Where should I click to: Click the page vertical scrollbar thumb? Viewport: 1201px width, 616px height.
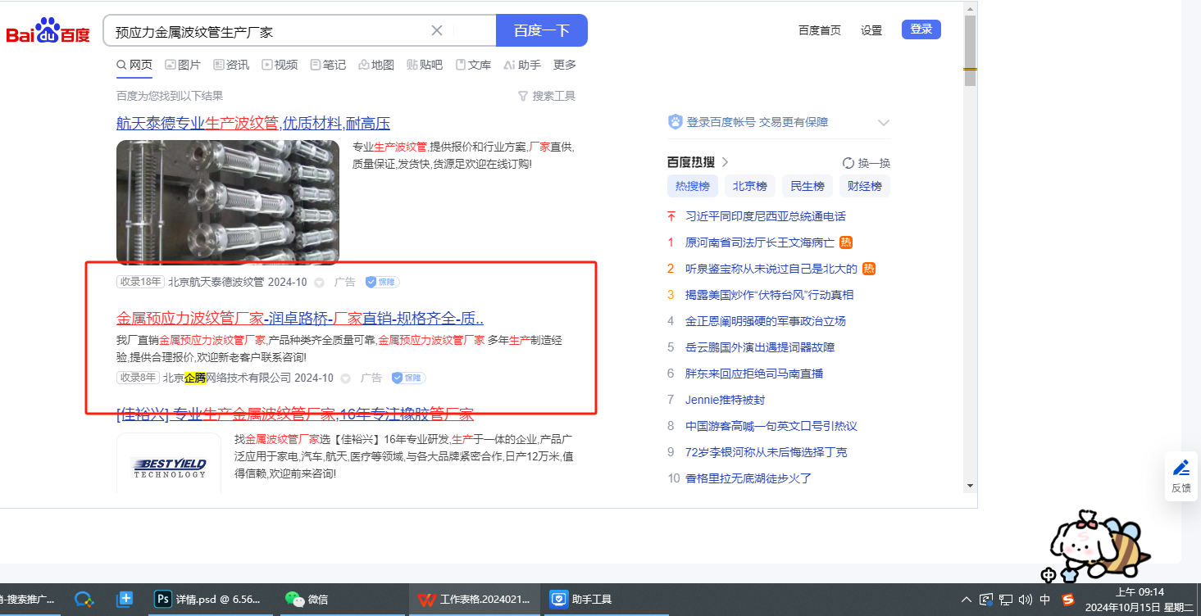pyautogui.click(x=970, y=45)
